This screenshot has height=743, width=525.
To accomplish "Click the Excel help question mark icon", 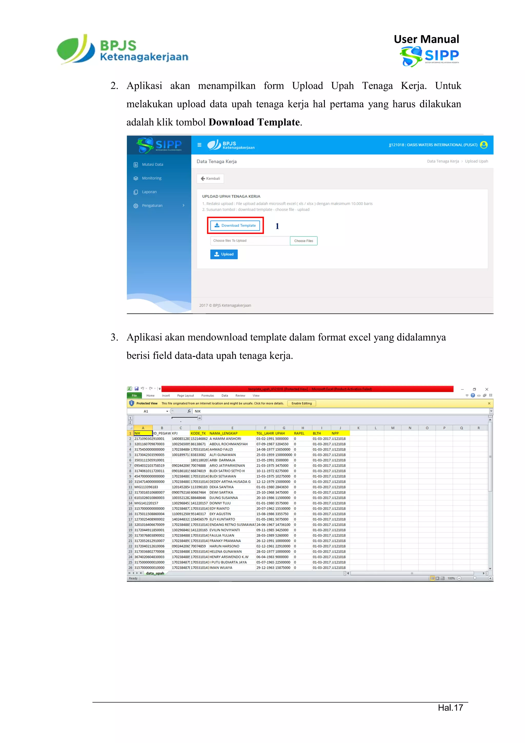I will [x=473, y=395].
